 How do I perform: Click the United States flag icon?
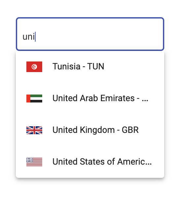point(34,162)
